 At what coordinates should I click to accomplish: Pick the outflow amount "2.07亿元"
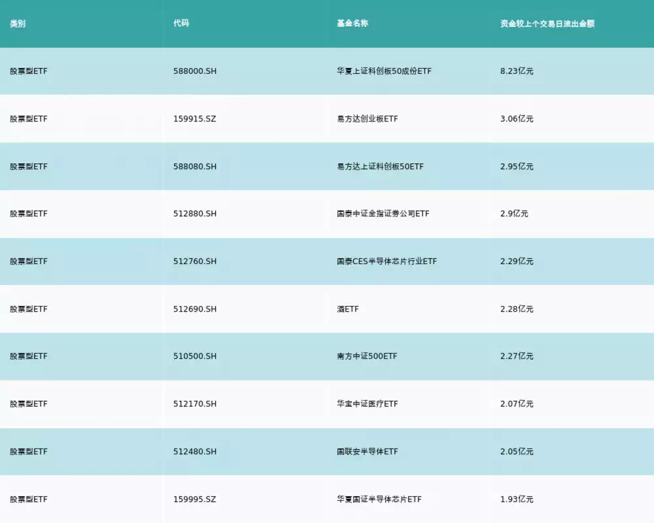(x=517, y=404)
